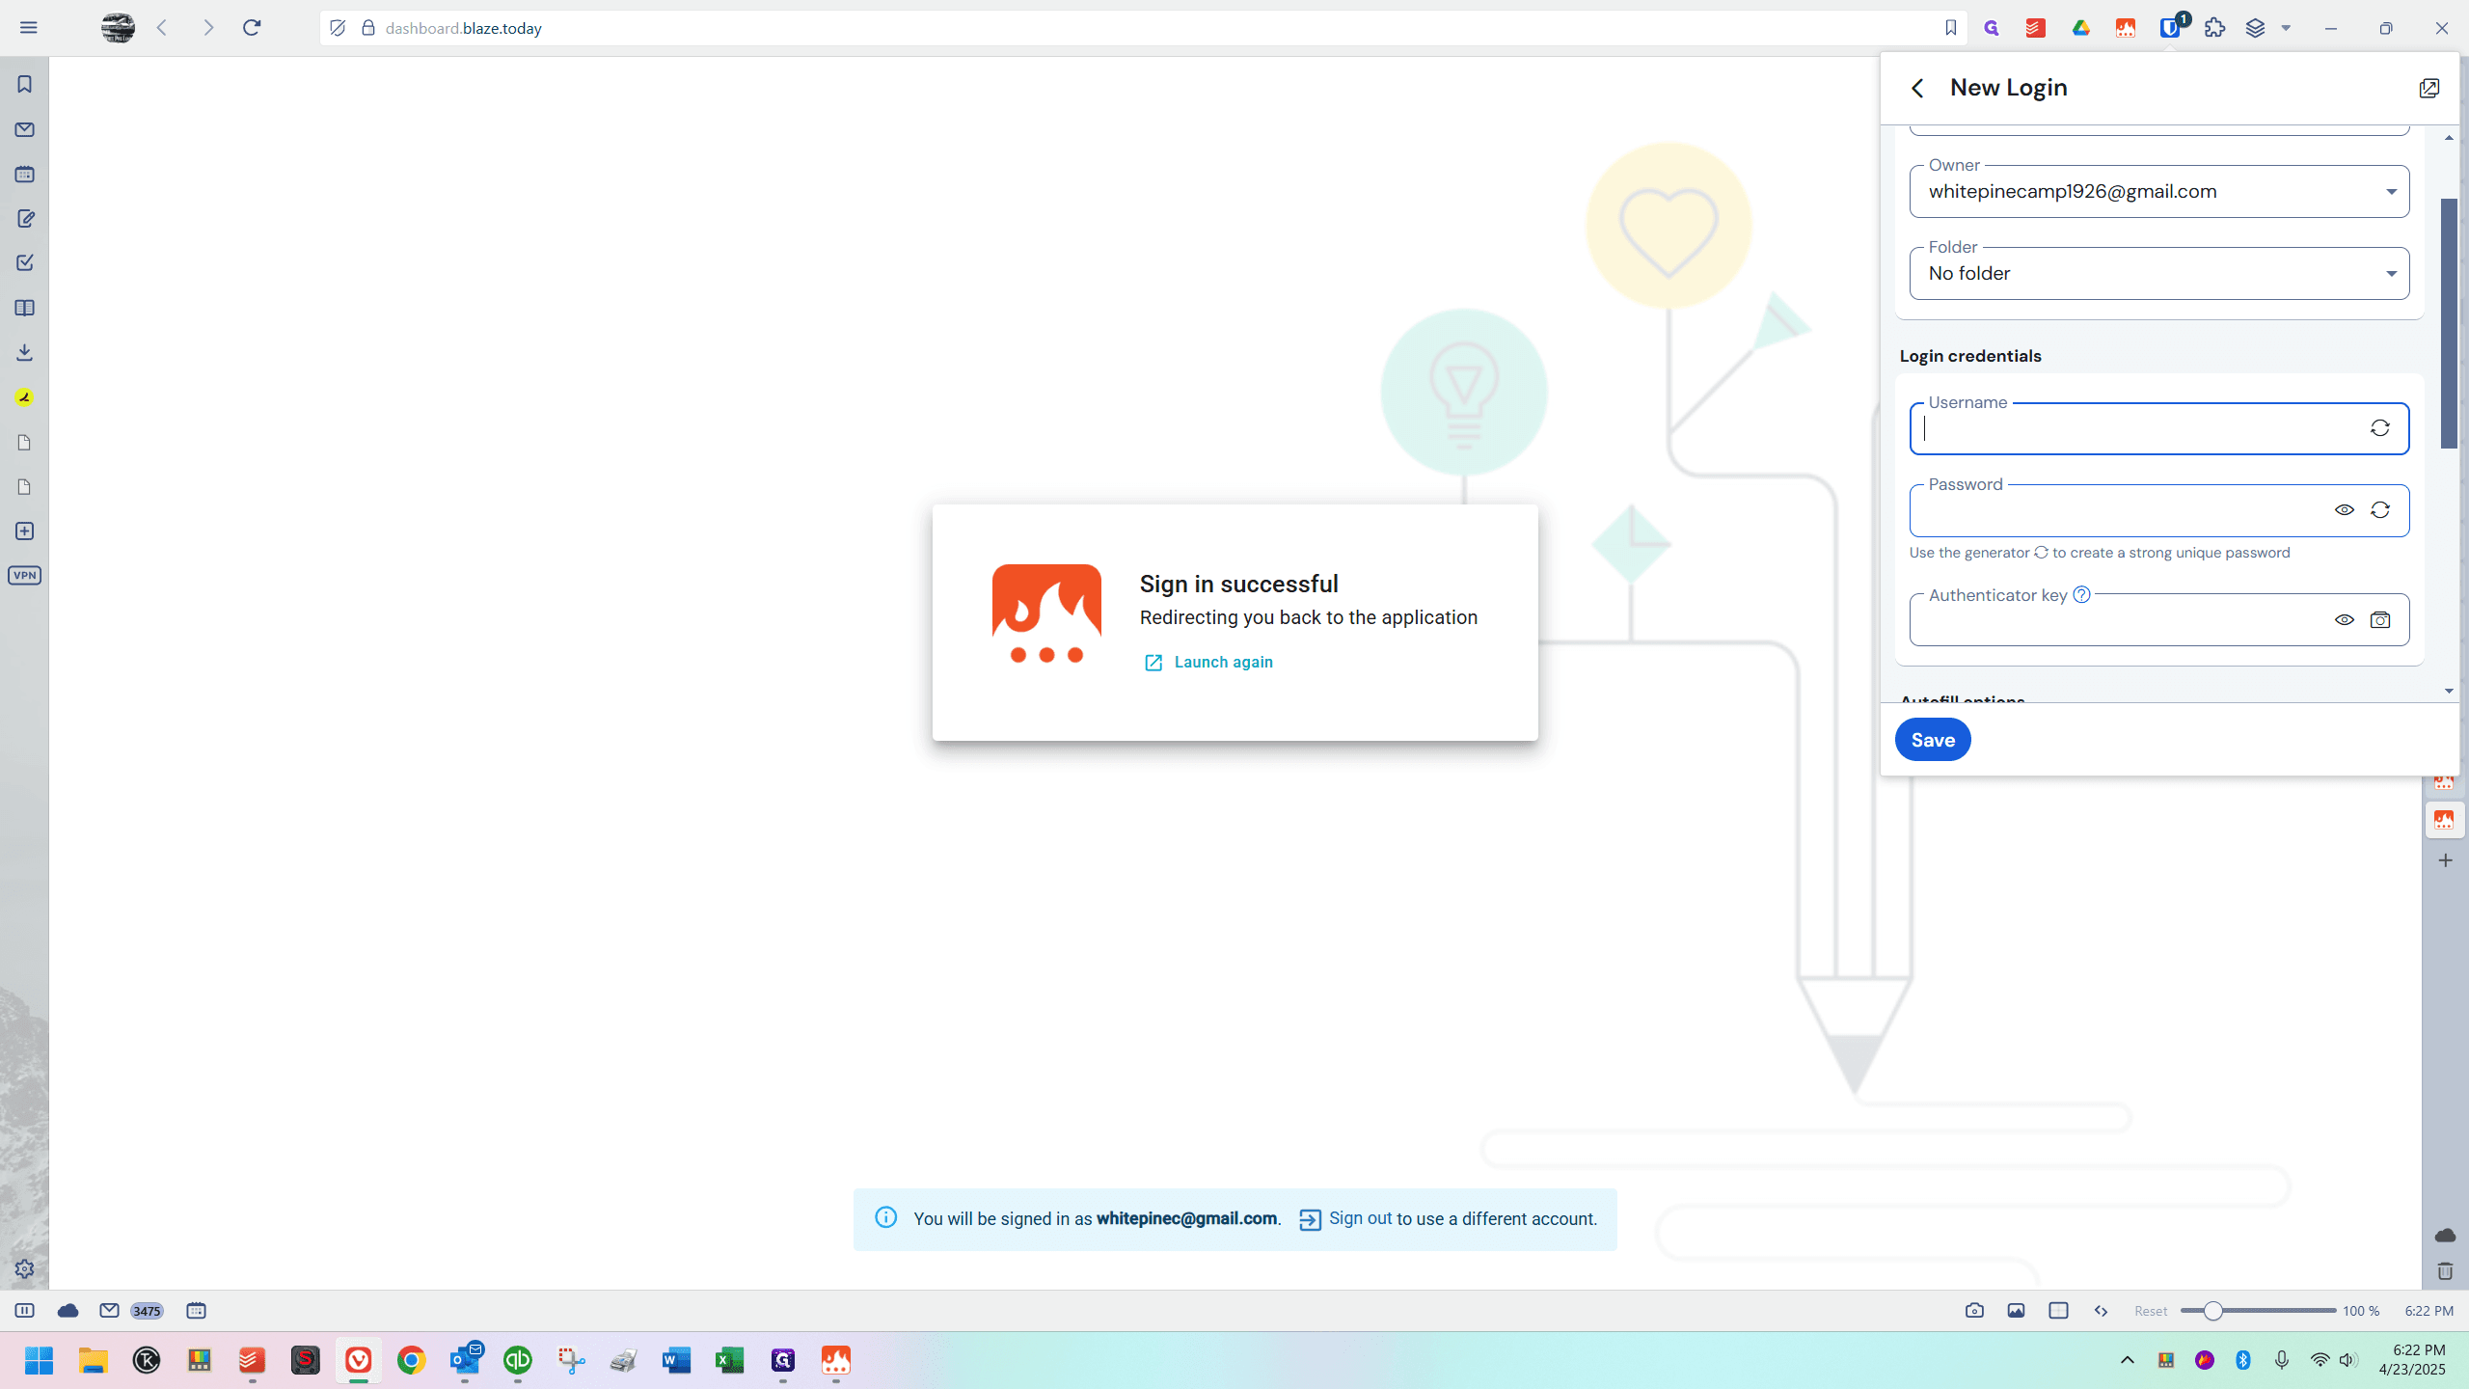
Task: Open the Vivaldi main menu
Action: pos(28,28)
